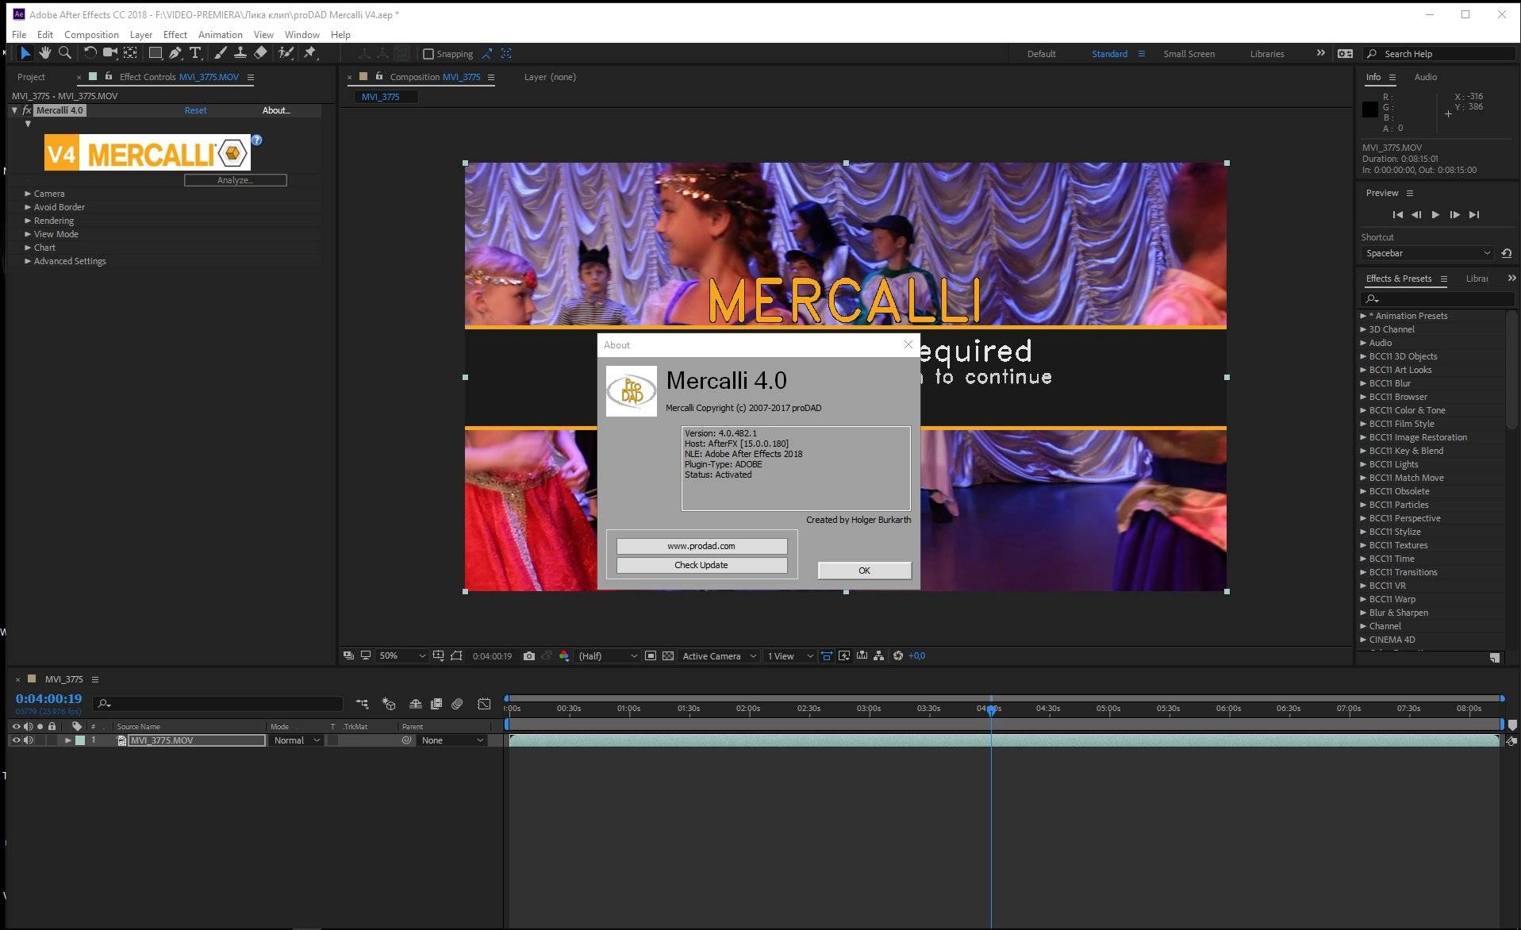This screenshot has width=1521, height=930.
Task: Open the (Half) resolution dropdown
Action: [x=607, y=656]
